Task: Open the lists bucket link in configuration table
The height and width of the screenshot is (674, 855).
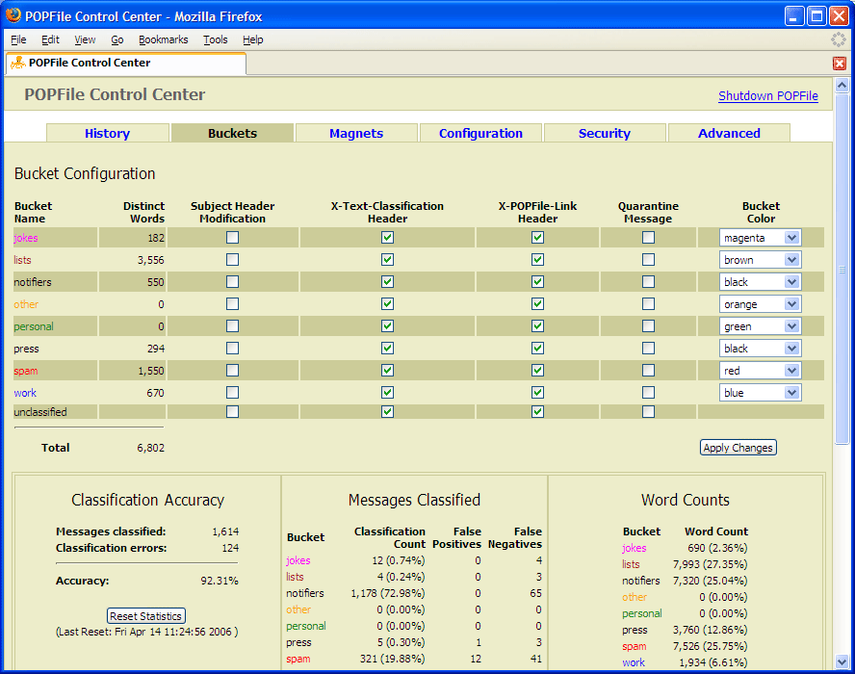Action: [x=22, y=260]
